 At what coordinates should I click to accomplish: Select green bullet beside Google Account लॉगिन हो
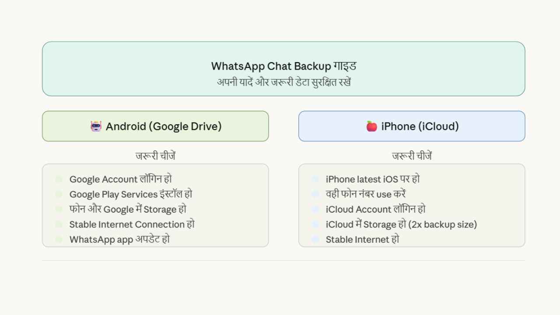click(59, 179)
